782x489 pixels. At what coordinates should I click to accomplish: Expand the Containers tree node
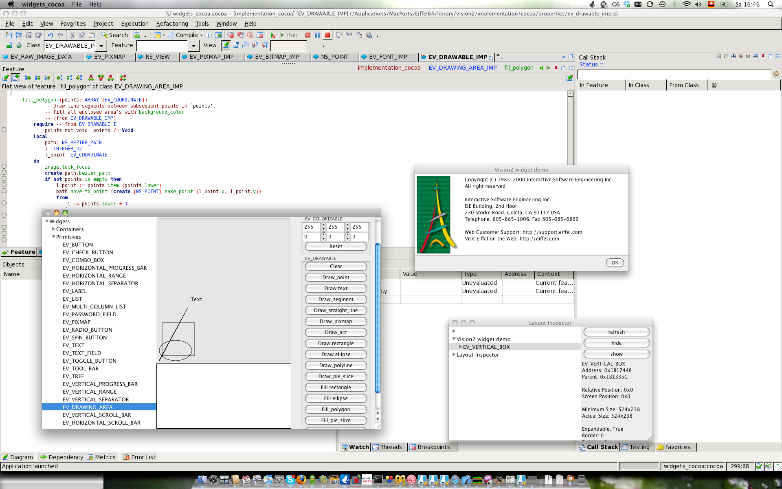pos(54,229)
